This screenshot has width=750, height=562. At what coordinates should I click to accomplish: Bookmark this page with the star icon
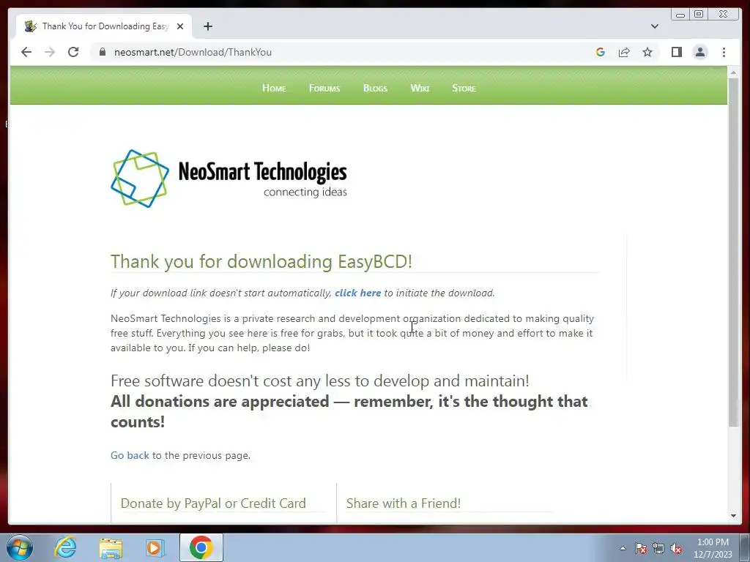tap(647, 52)
